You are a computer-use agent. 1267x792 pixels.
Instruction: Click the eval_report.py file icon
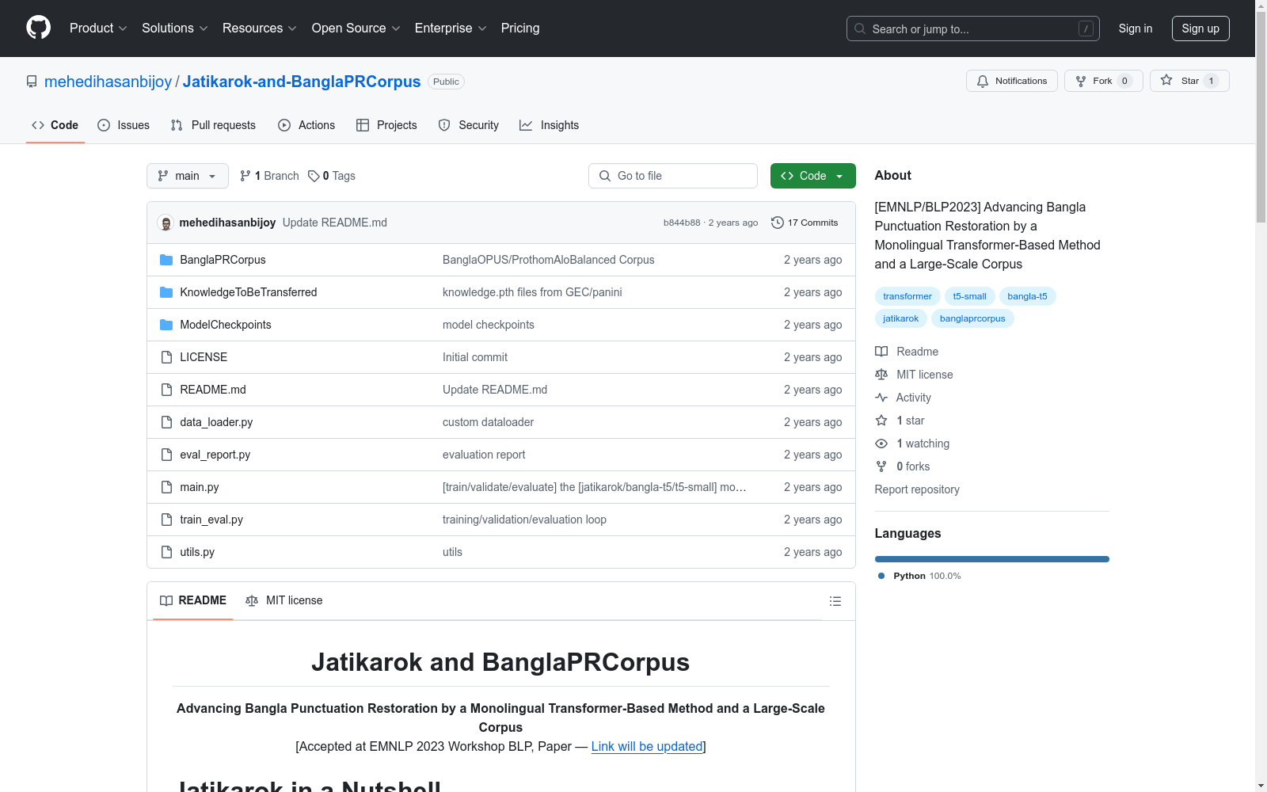click(166, 455)
